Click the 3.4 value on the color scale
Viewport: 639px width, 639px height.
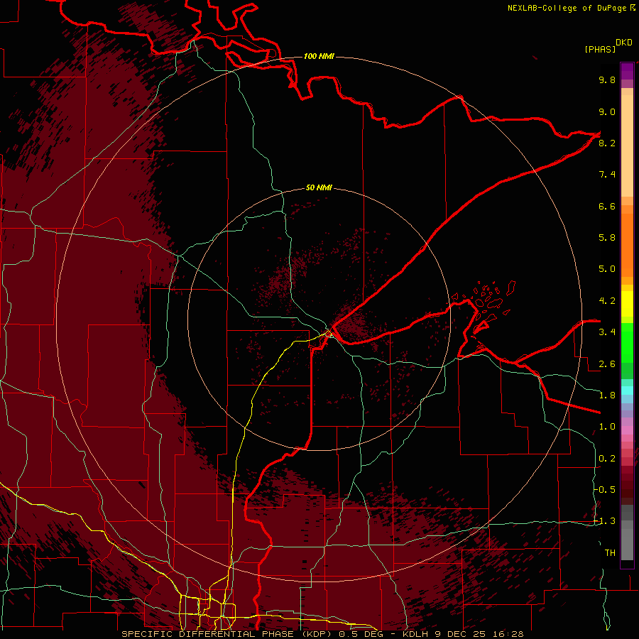click(607, 332)
